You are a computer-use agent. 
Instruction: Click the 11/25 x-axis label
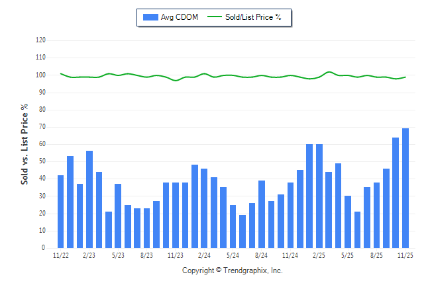(x=405, y=255)
